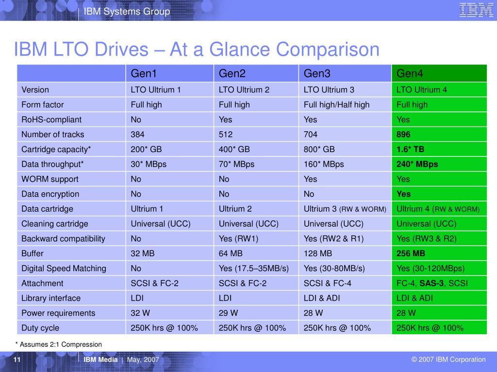The image size is (497, 372).
Task: Select the slide title 'IBM LTO Drives – At a Glance Comparison'
Action: 197,49
